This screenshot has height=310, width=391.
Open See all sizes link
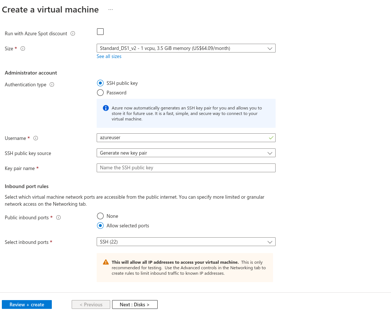(x=109, y=56)
